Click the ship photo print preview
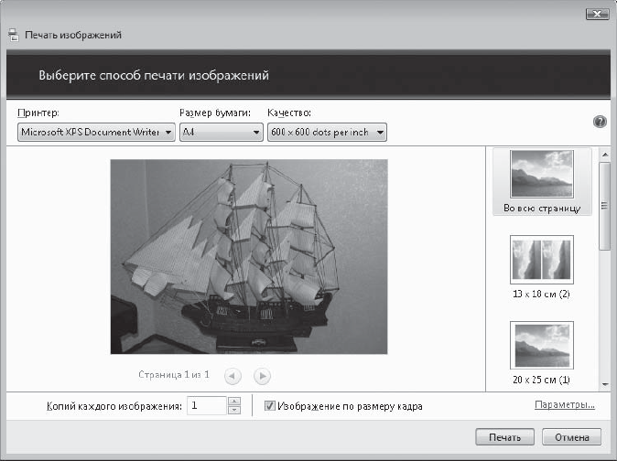617x461 pixels. 249,257
